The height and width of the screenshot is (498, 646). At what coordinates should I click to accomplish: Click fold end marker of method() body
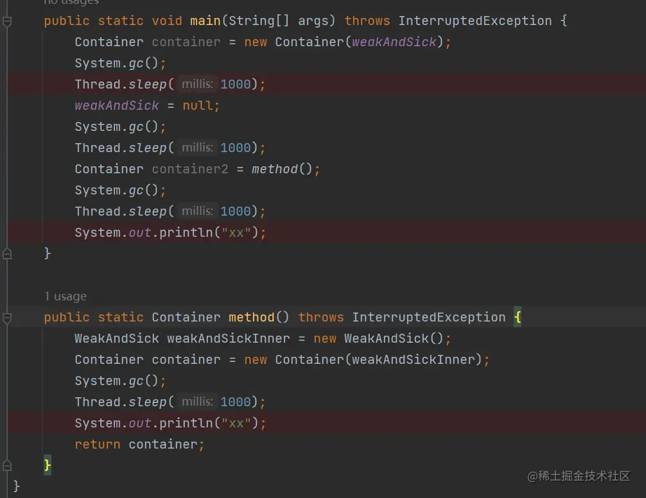pyautogui.click(x=7, y=465)
